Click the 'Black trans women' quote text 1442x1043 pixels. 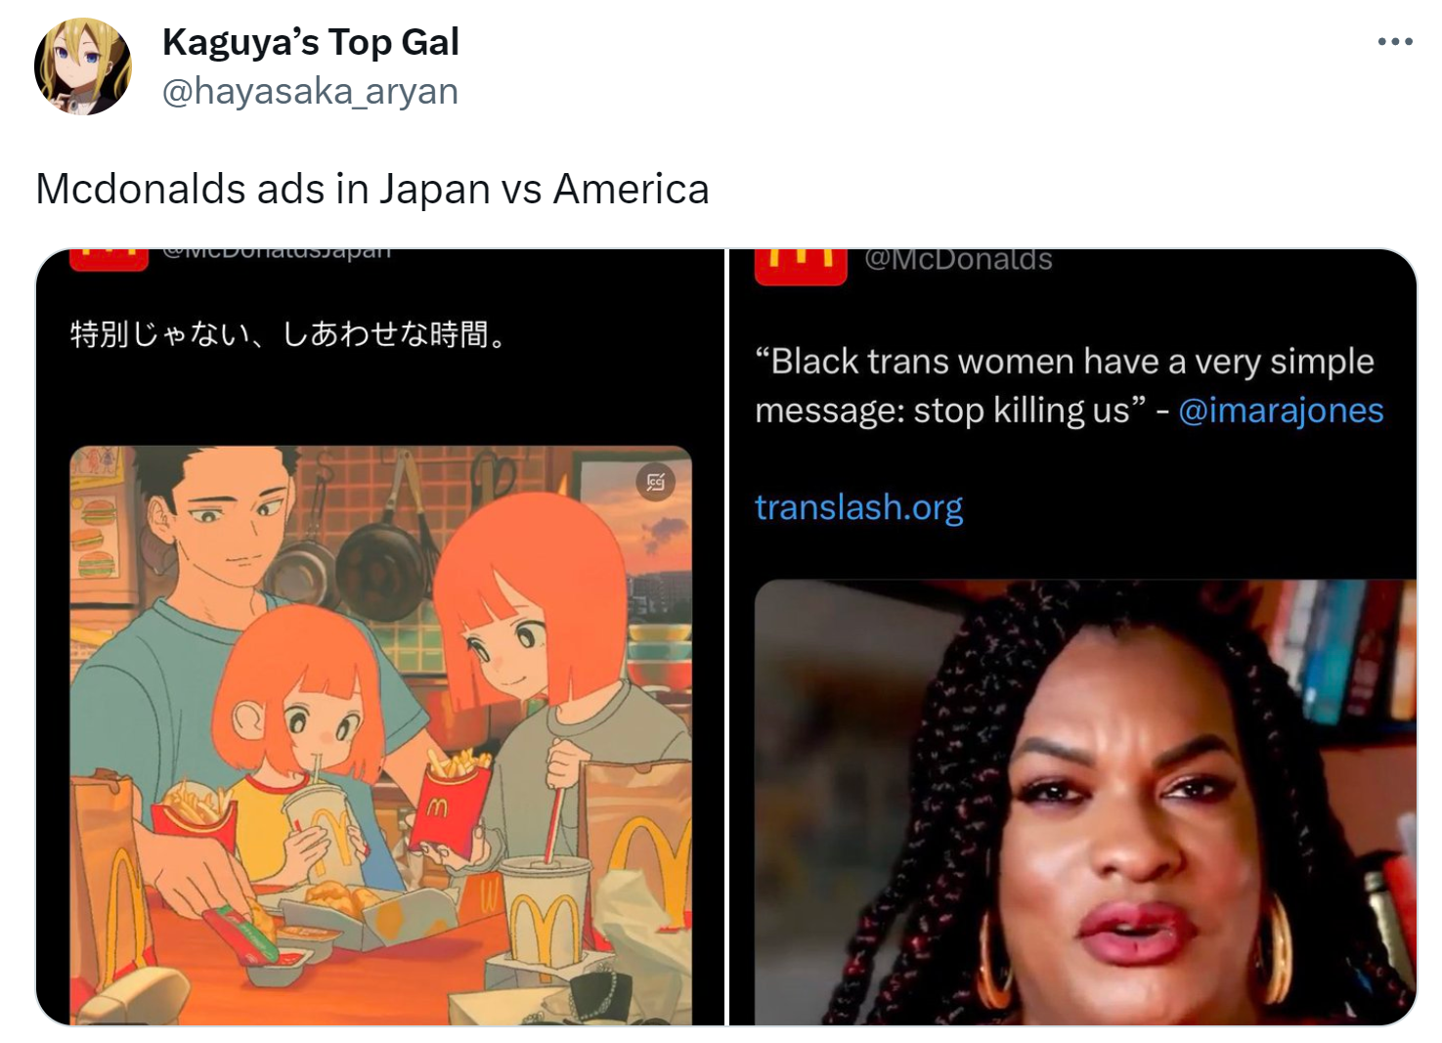tap(1065, 386)
